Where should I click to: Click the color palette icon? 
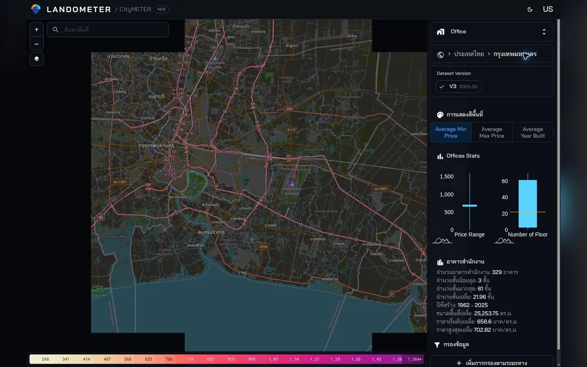point(440,115)
